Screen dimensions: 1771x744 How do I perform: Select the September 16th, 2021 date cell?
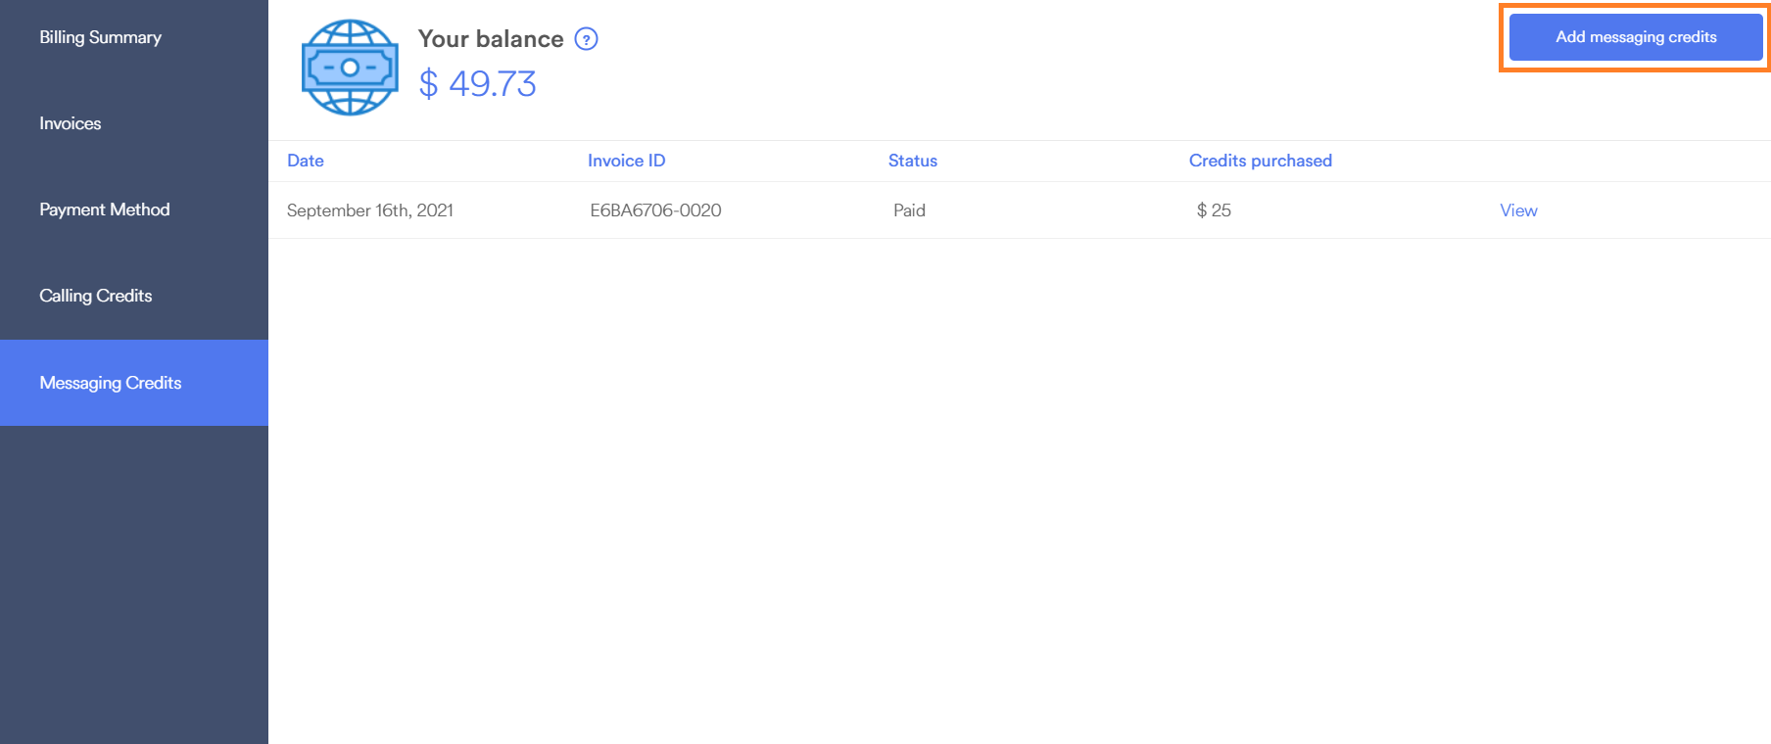point(370,210)
